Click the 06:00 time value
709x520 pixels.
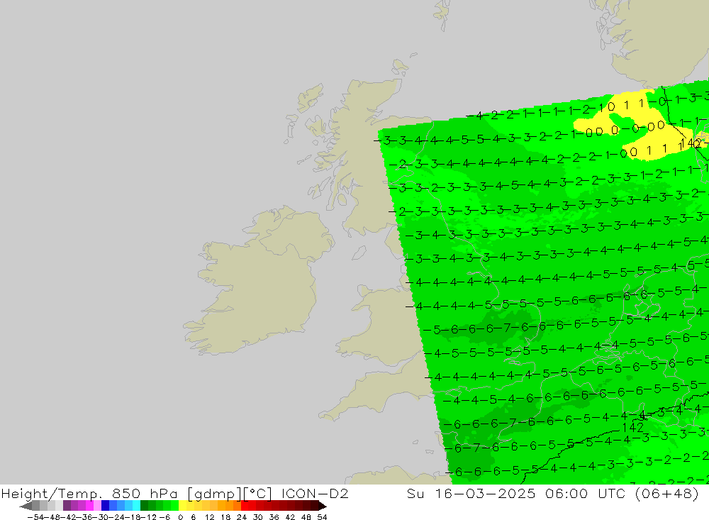pos(566,493)
